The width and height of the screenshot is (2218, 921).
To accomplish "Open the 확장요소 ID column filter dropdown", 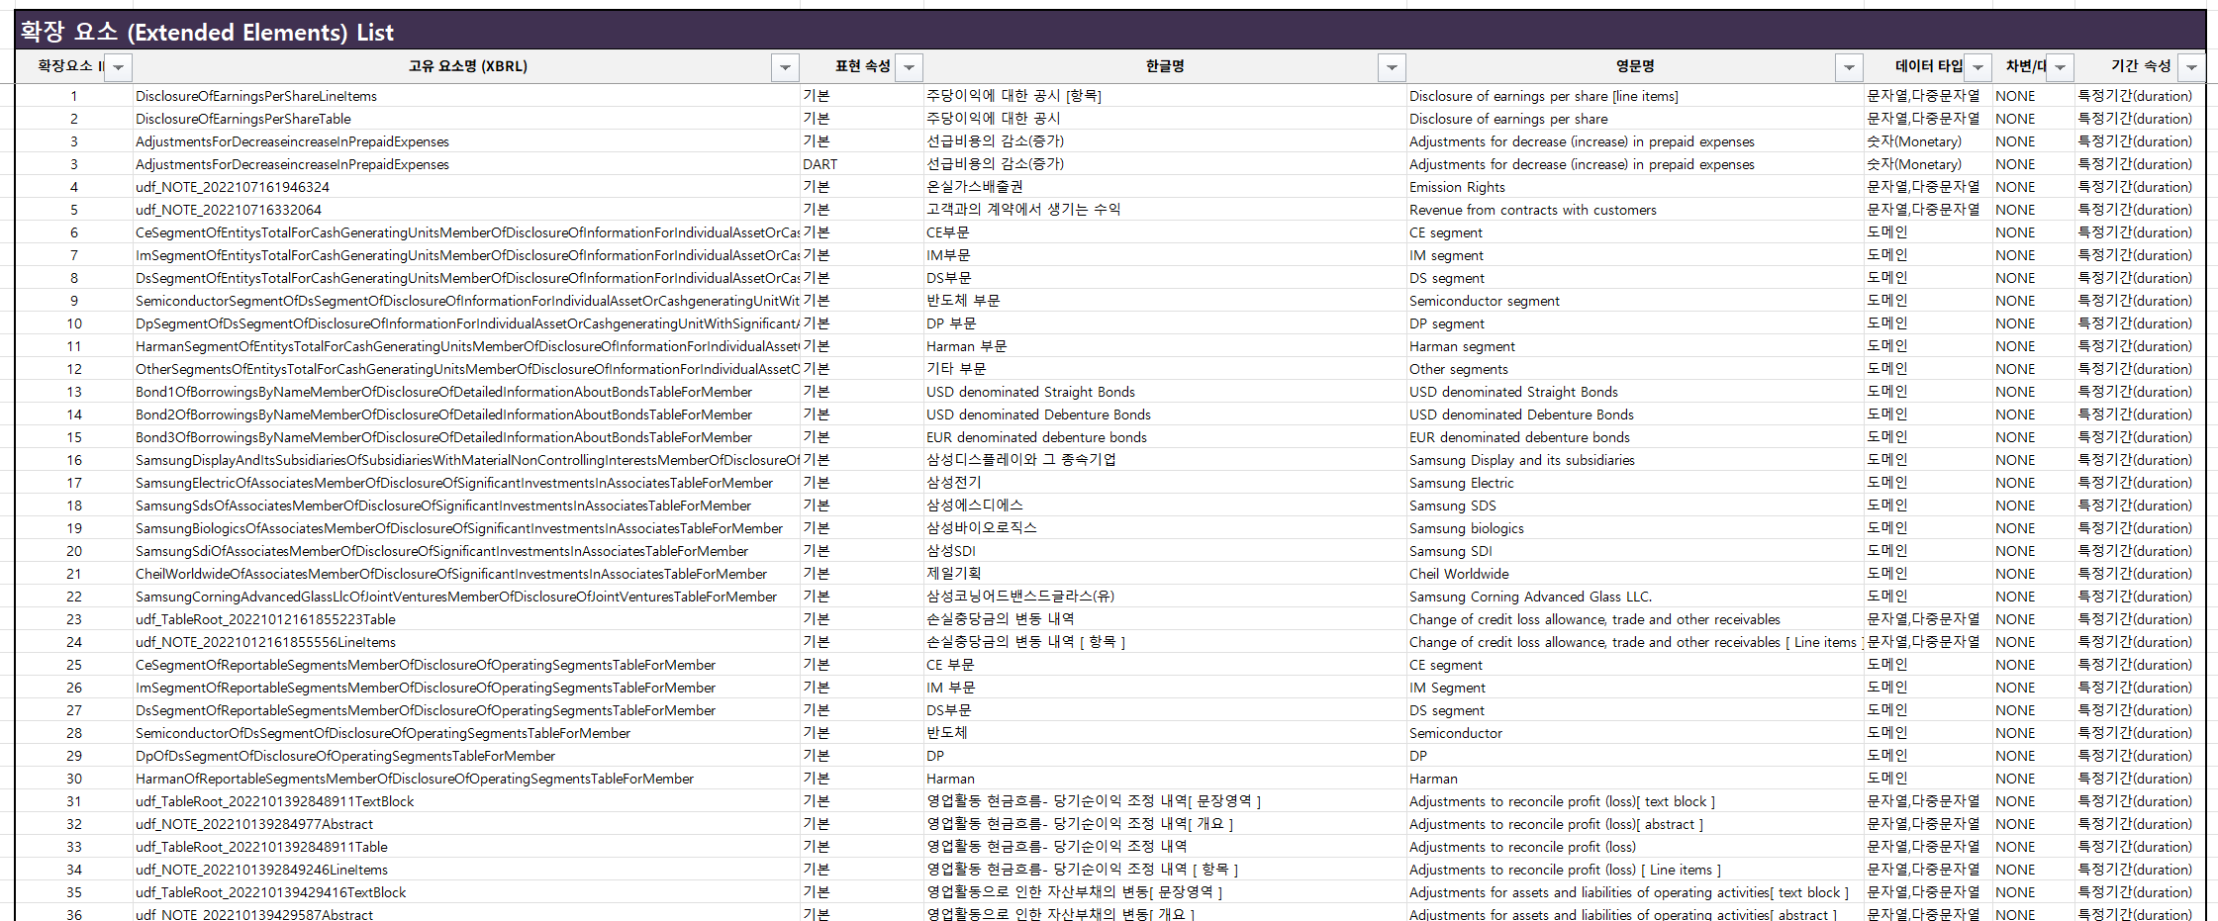I will 119,67.
